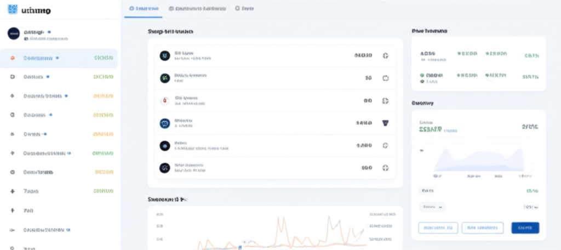Switch to the second (middle) top tab
Image resolution: width=561 pixels, height=250 pixels.
coord(197,9)
